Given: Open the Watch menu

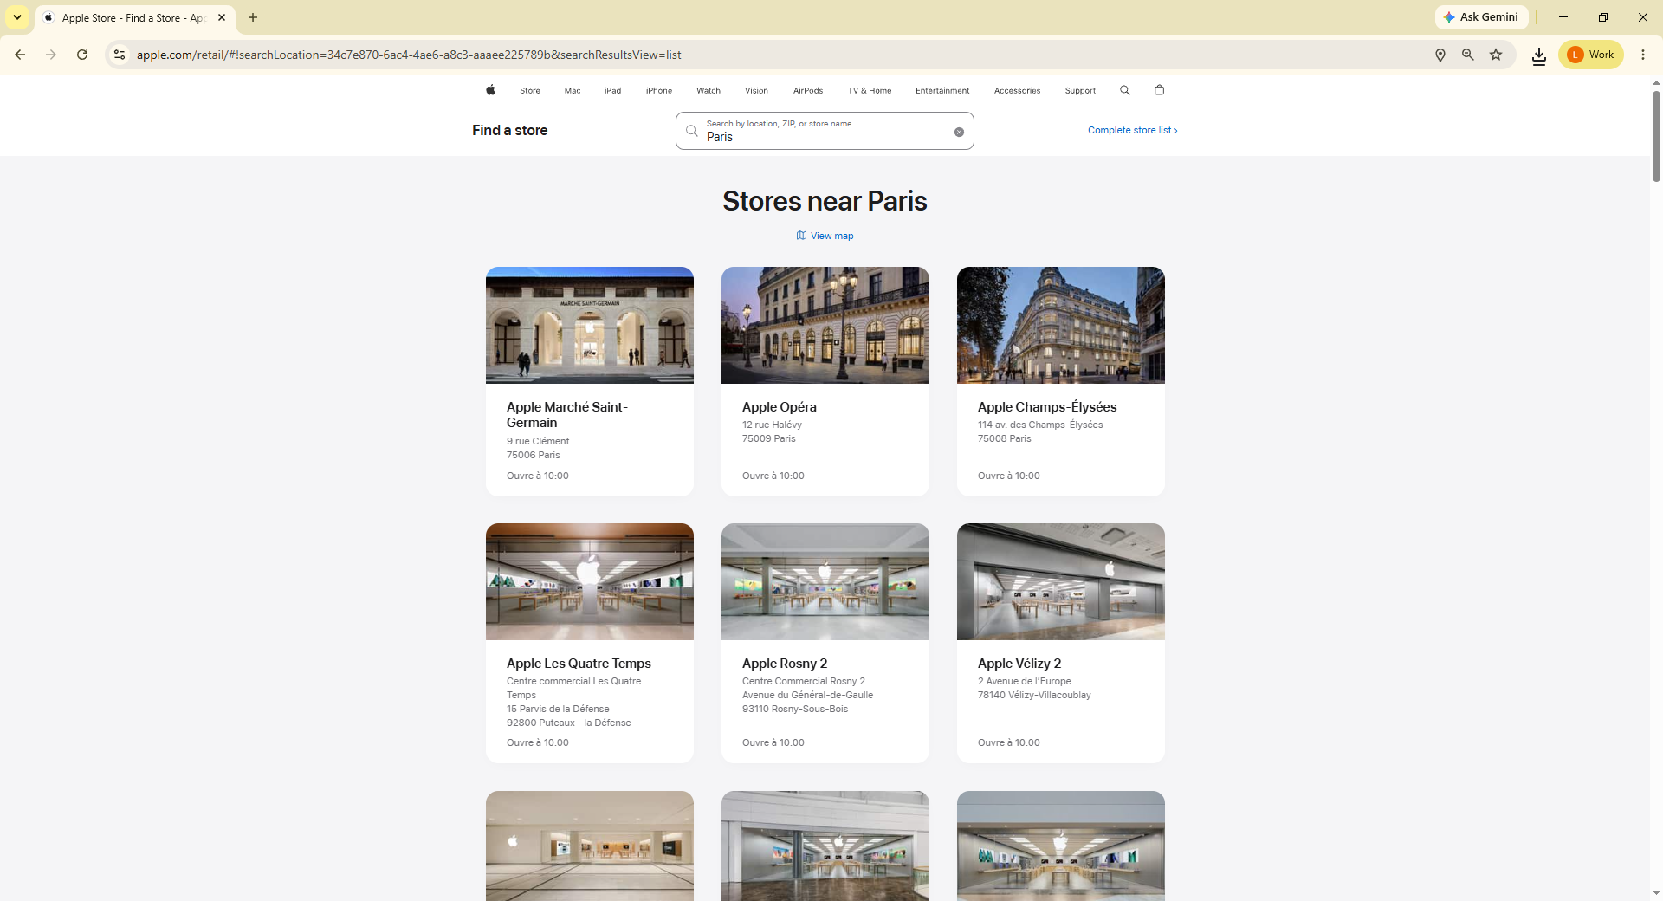Looking at the screenshot, I should pyautogui.click(x=709, y=91).
